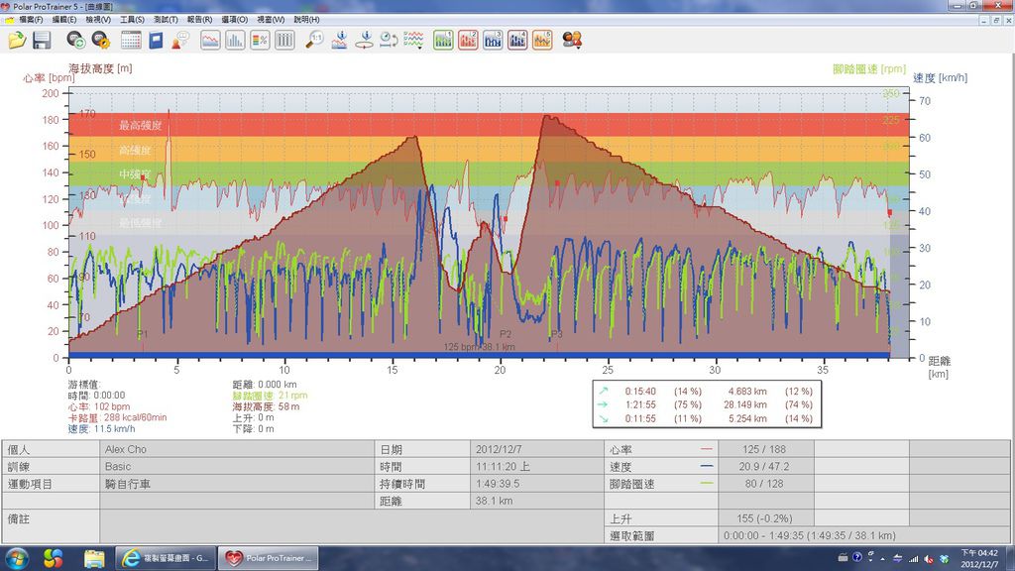Open the 檔案(F) menu
Image resolution: width=1015 pixels, height=571 pixels.
pyautogui.click(x=34, y=20)
